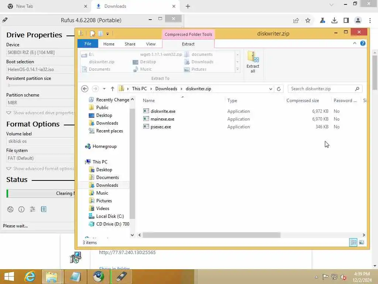Select diskwrite.exe in the file list

tap(163, 111)
